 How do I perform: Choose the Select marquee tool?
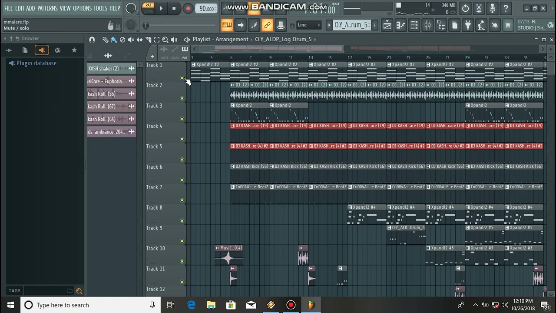[x=157, y=40]
